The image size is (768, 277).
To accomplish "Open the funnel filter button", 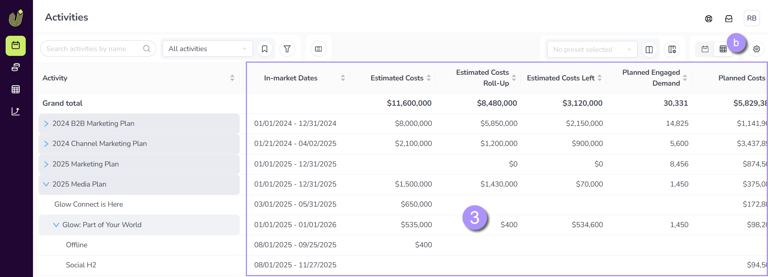I will [x=287, y=49].
